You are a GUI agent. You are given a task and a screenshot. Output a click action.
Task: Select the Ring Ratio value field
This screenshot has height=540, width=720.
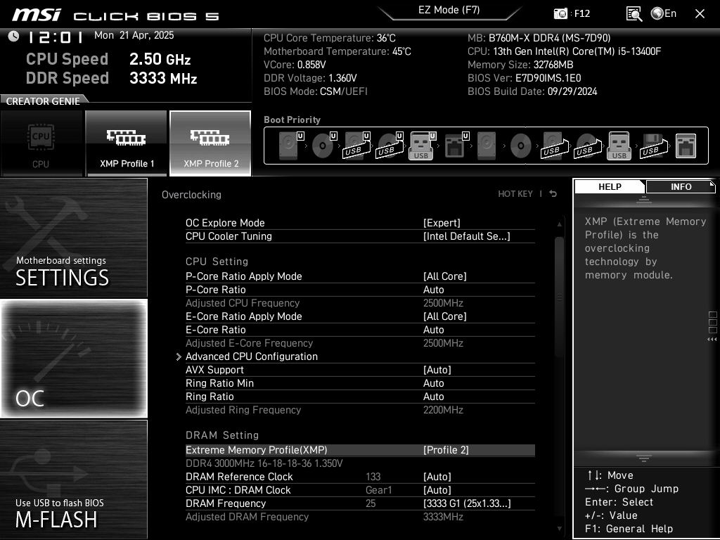pyautogui.click(x=433, y=397)
